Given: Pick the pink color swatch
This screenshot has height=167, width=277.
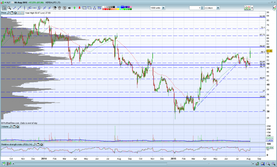Looking at the screenshot, I should tap(131, 7).
